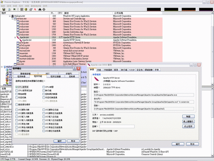The width and height of the screenshot is (214, 161).
Task: Click the 終止程序 kill process button
Action: coord(188,126)
